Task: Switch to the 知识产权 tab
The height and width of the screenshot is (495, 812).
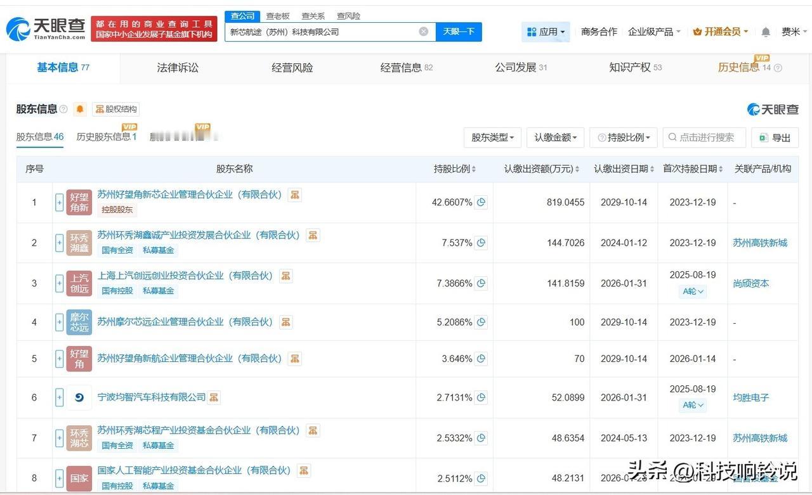Action: pyautogui.click(x=636, y=68)
